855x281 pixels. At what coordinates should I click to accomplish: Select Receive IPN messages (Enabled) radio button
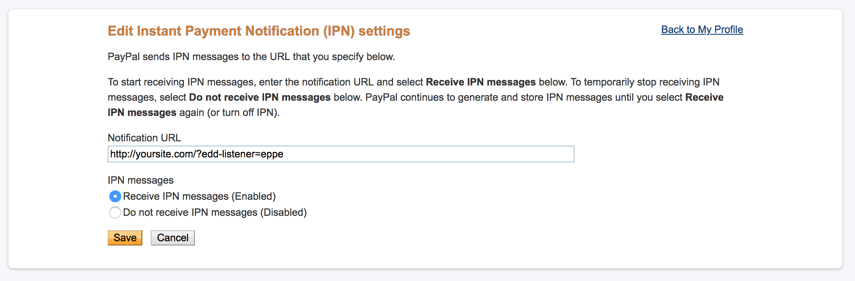[x=115, y=196]
